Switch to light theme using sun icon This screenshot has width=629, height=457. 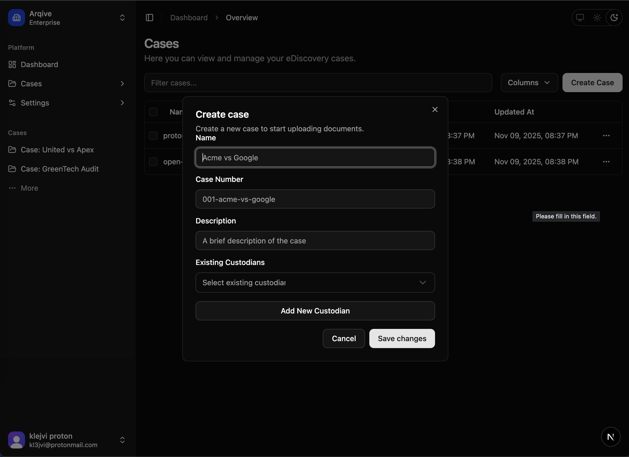coord(597,18)
